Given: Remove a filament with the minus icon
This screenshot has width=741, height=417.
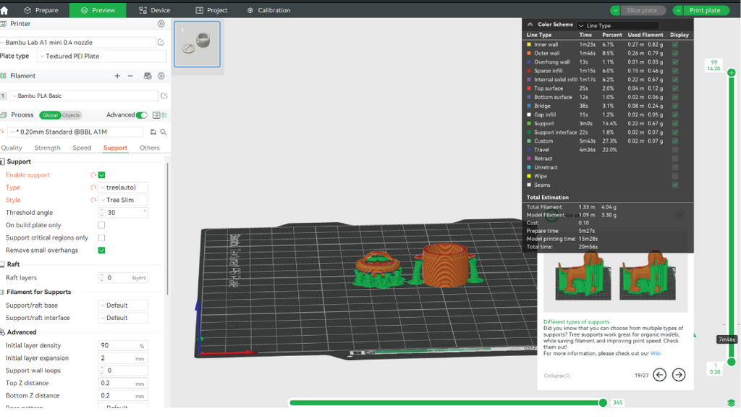Looking at the screenshot, I should coord(130,75).
